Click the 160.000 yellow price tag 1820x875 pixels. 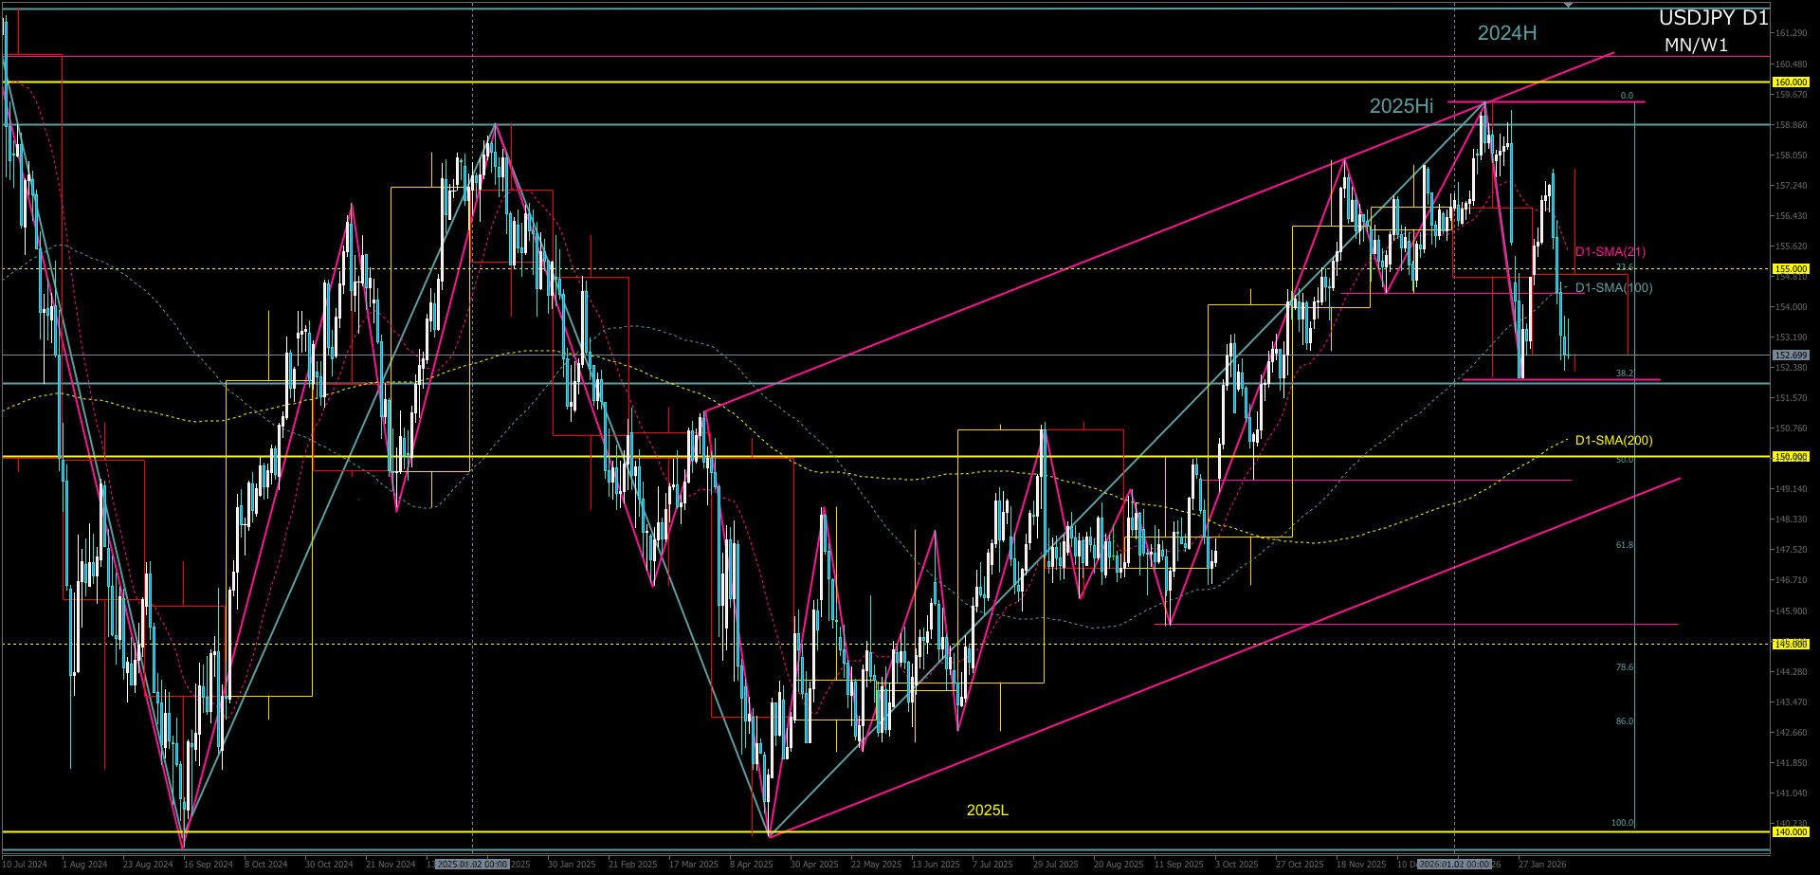1790,82
